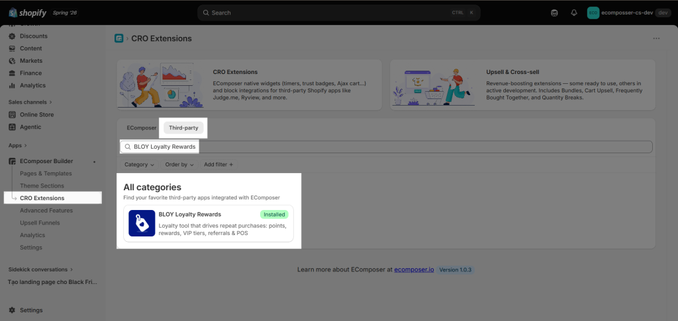Open Analytics under EComposer Builder
The width and height of the screenshot is (678, 321).
(32, 235)
